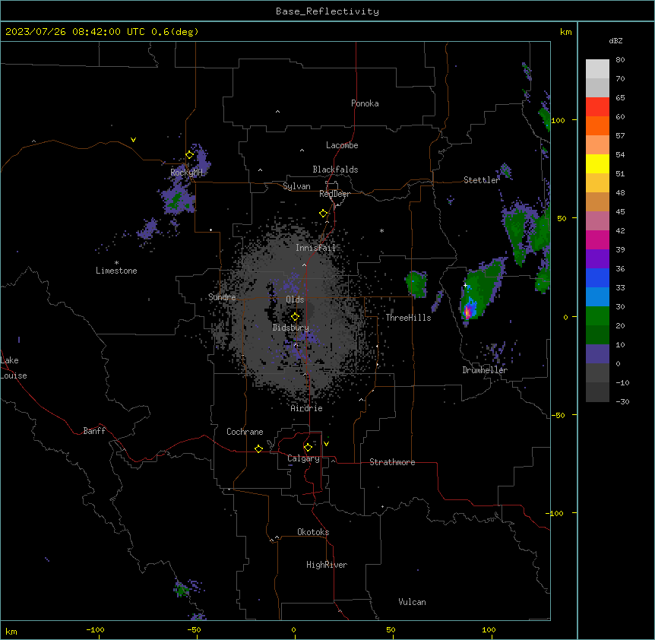Click the HighRiver label
The image size is (655, 640).
coord(327,565)
